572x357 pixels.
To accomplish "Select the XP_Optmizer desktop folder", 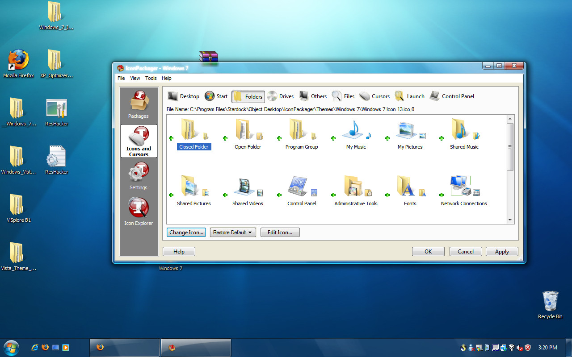I will (x=56, y=64).
